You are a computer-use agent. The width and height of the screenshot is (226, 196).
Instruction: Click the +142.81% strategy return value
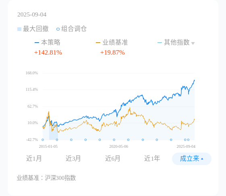(x=48, y=53)
